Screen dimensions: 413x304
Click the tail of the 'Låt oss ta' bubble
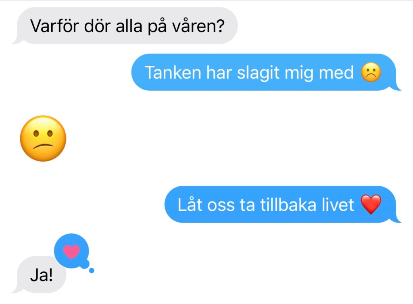(395, 220)
